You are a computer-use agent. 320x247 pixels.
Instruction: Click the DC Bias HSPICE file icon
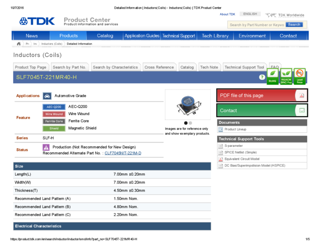pos(221,166)
